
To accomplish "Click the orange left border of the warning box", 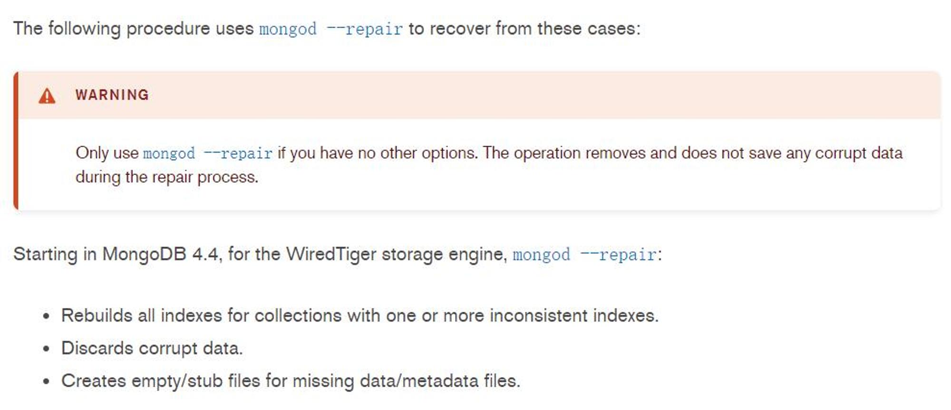I will pyautogui.click(x=16, y=141).
